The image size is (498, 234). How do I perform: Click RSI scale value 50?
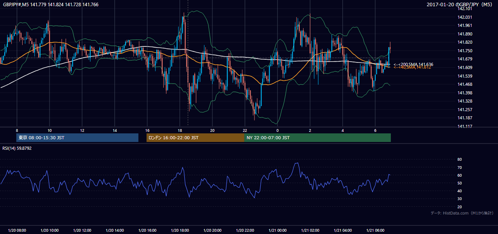[459, 183]
